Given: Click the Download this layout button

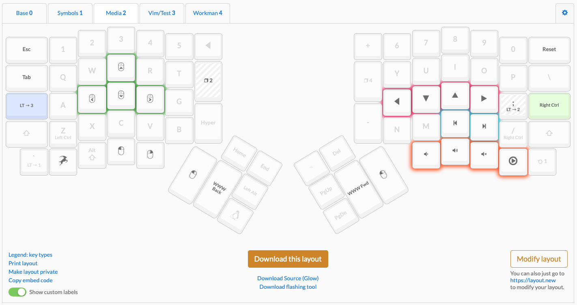Looking at the screenshot, I should pyautogui.click(x=288, y=259).
